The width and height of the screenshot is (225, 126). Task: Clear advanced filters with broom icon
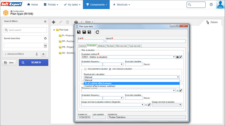coord(37,54)
